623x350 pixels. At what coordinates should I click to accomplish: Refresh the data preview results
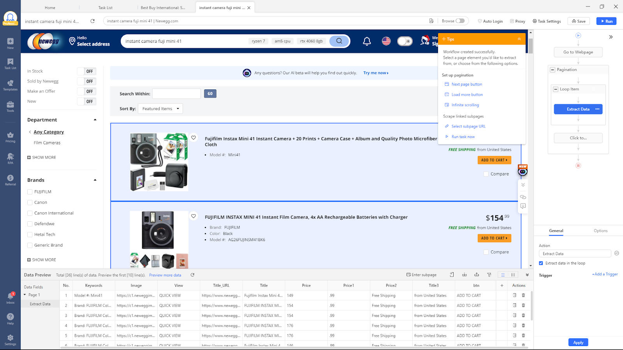(192, 275)
